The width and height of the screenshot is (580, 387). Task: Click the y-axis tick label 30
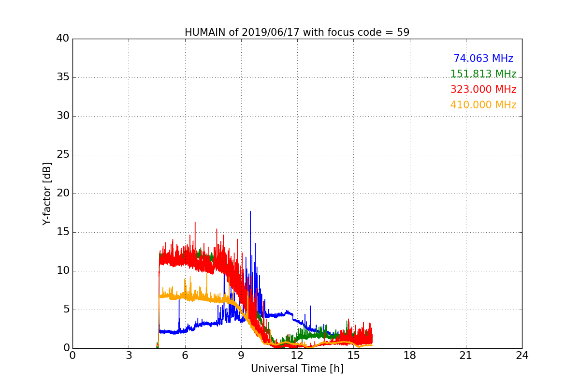pyautogui.click(x=63, y=116)
